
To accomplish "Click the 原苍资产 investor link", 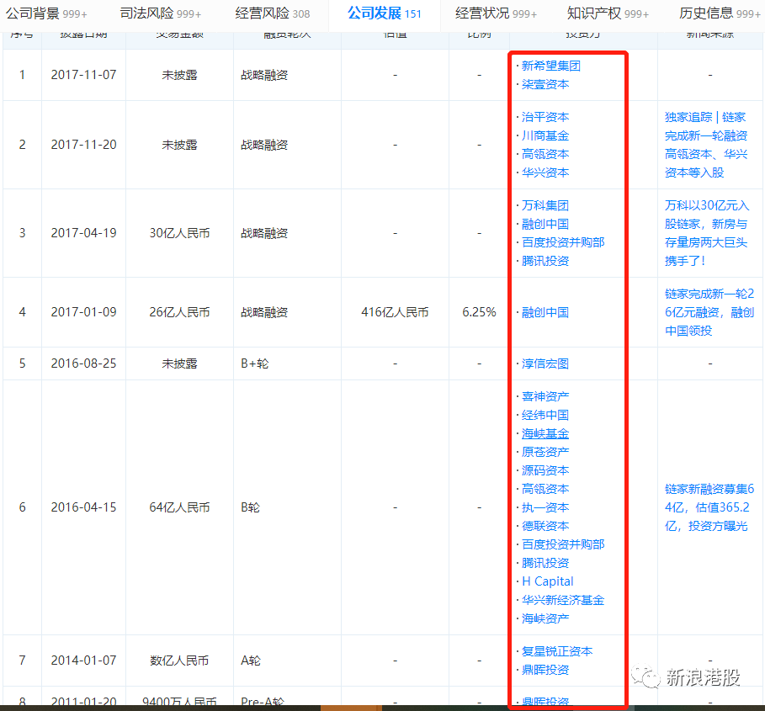I will coord(545,452).
